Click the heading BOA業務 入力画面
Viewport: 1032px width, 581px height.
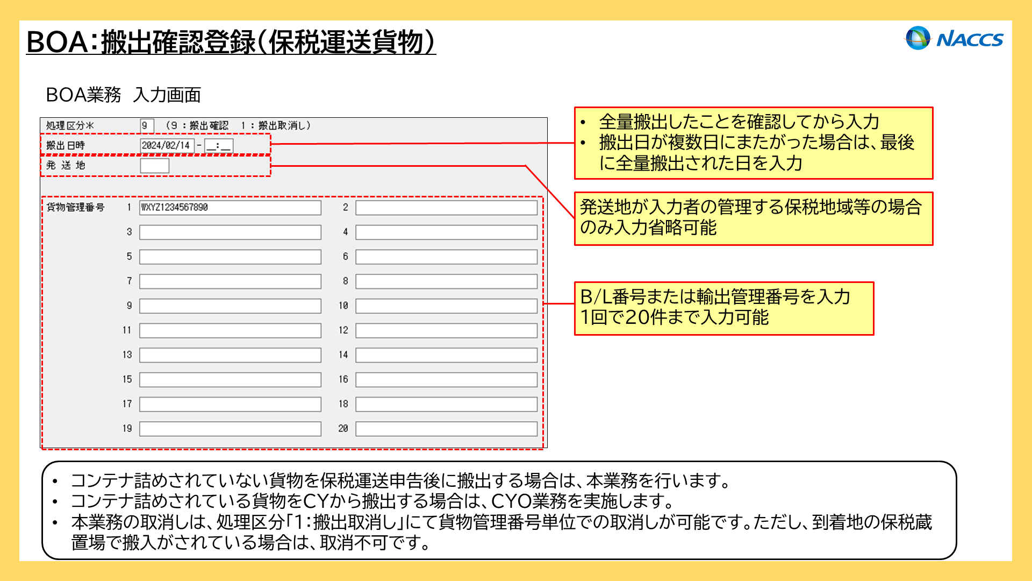pyautogui.click(x=123, y=95)
